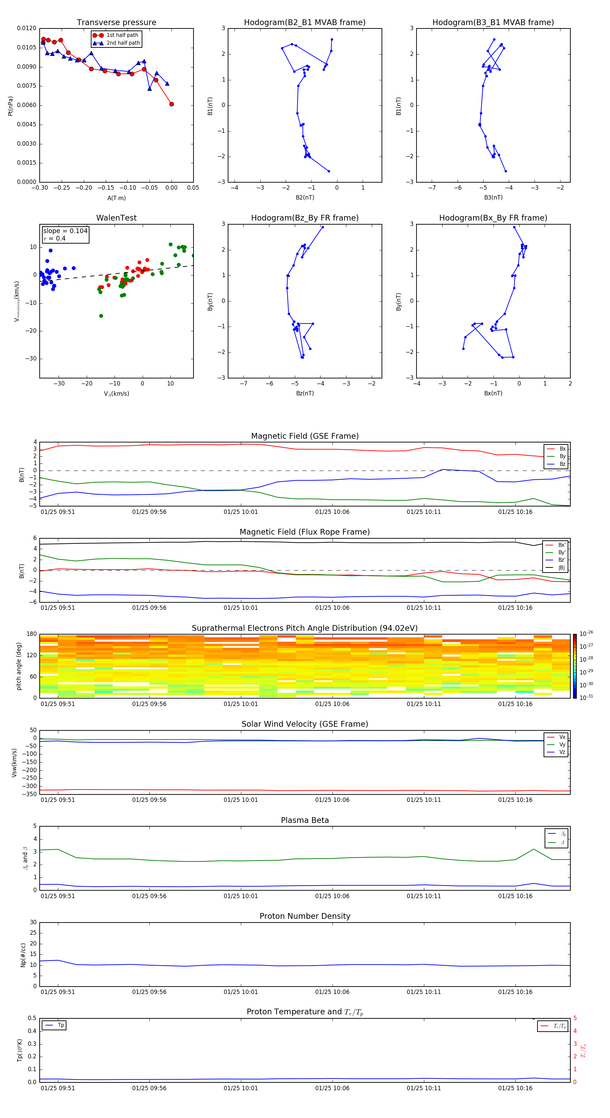This screenshot has height=1118, width=610.
Task: Click the '10^-26' colorbar label
Action: 586,634
